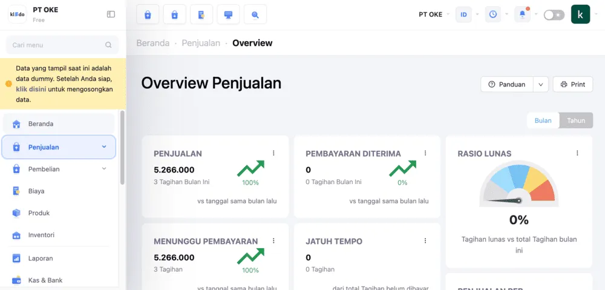Viewport: 605px width, 290px height.
Task: Click the Beranda home icon in the sidebar
Action: pos(16,124)
